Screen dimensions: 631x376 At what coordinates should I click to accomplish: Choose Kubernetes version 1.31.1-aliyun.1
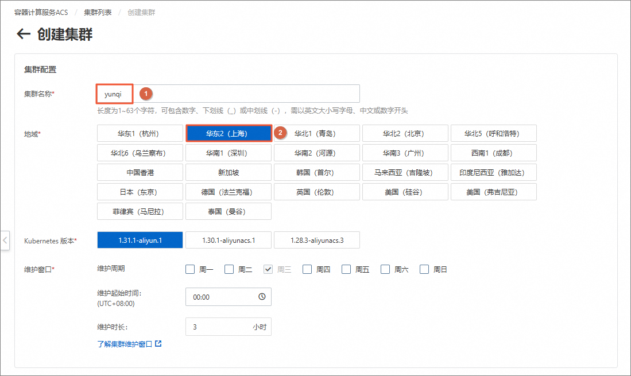140,240
